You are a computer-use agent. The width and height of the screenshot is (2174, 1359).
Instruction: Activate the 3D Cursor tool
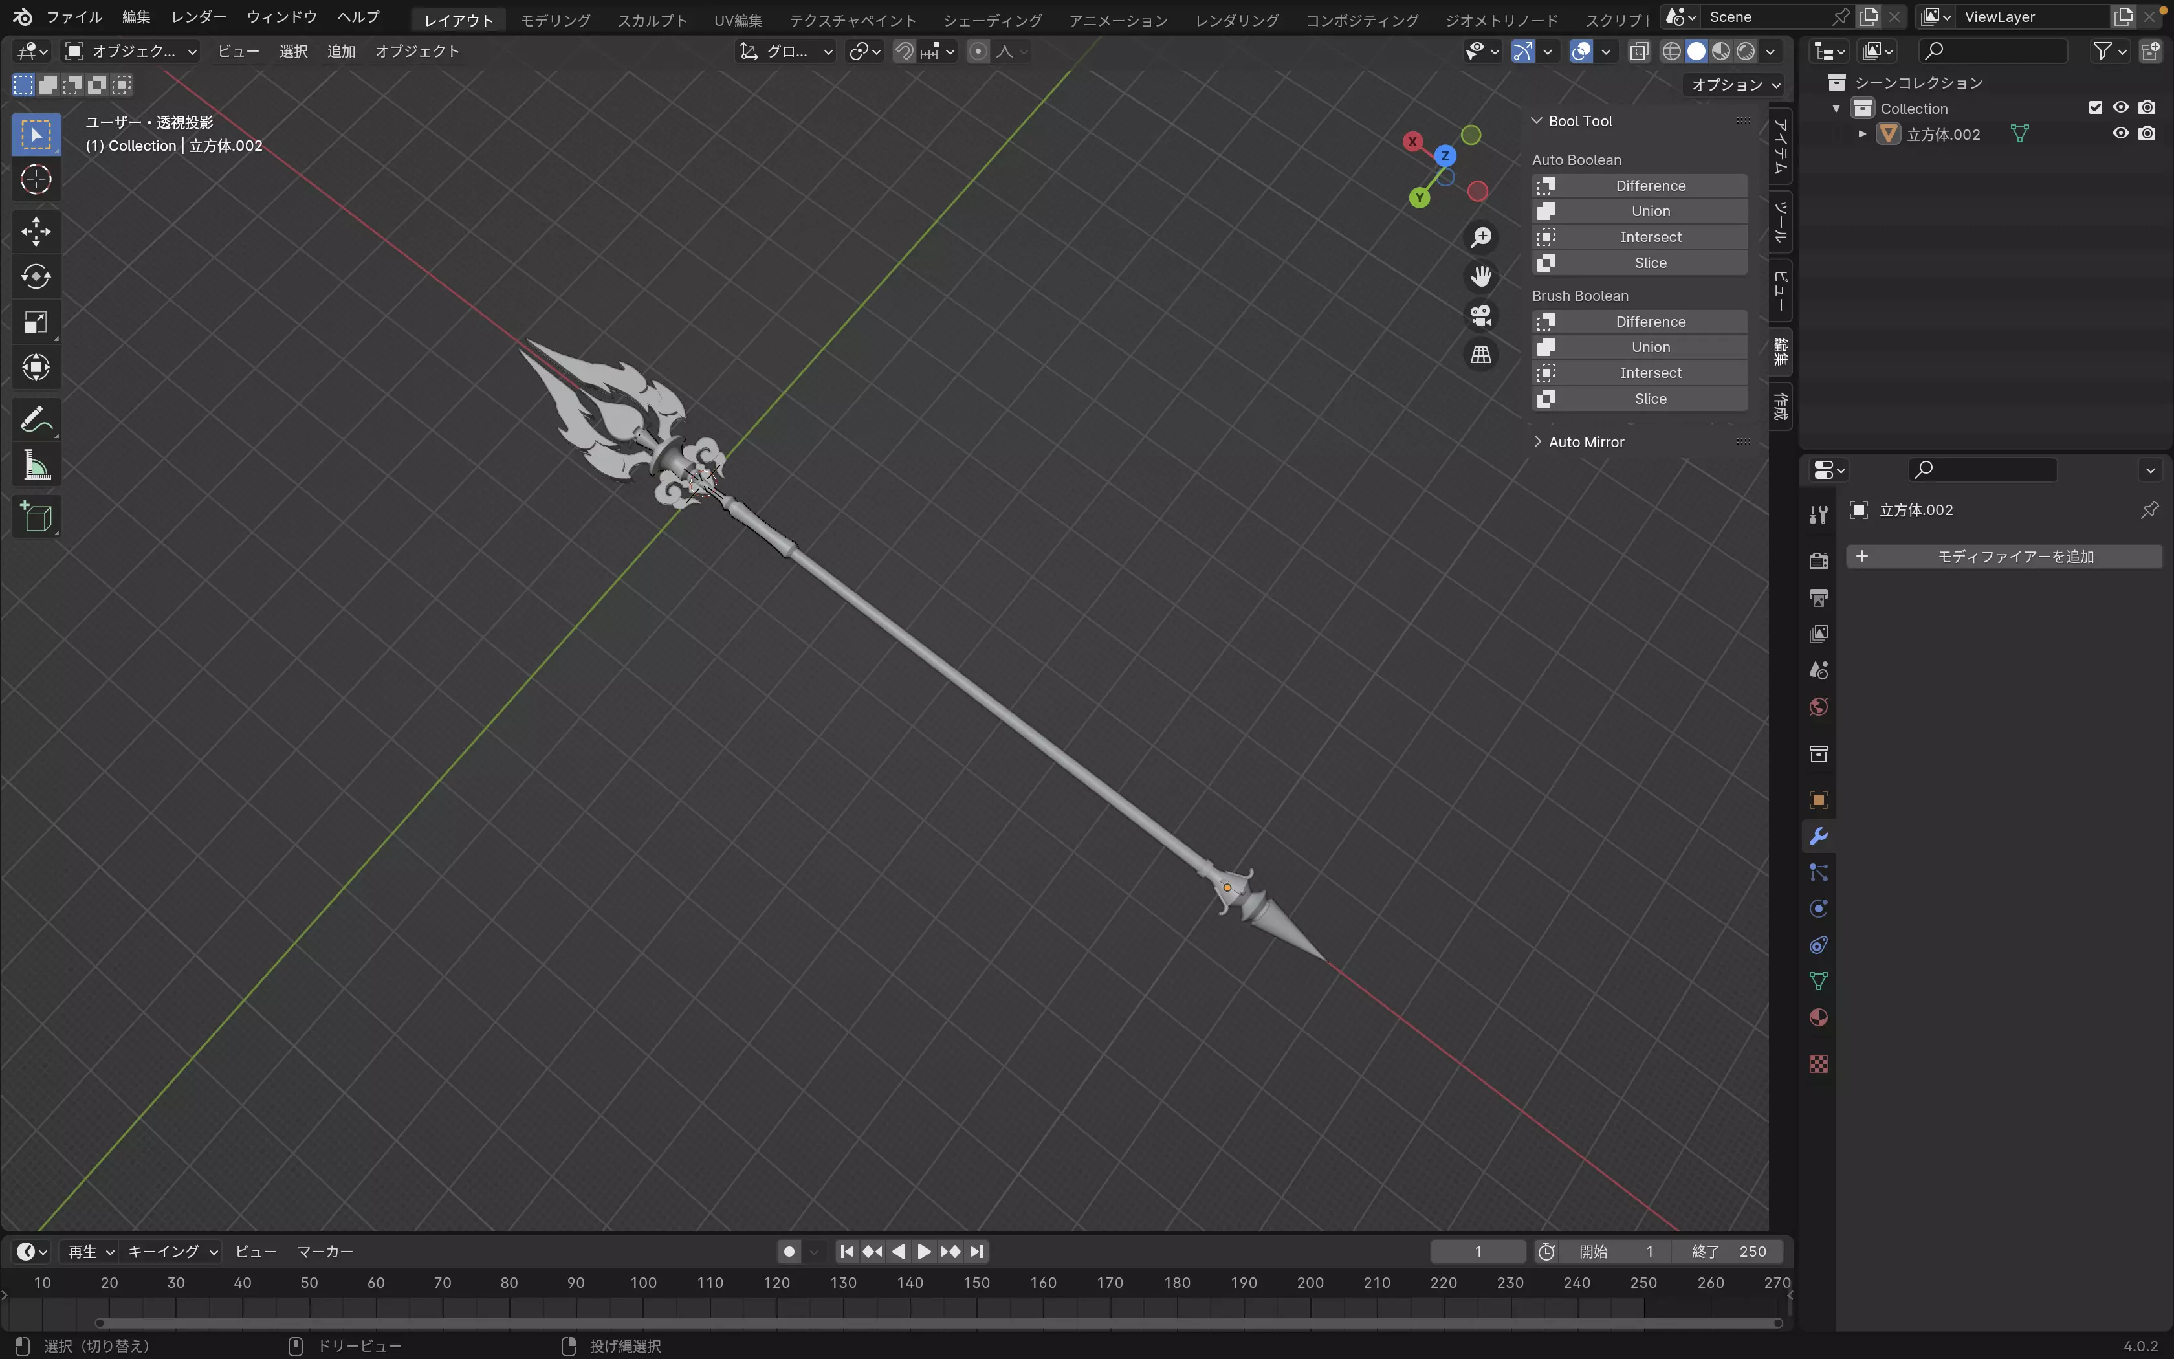[36, 180]
